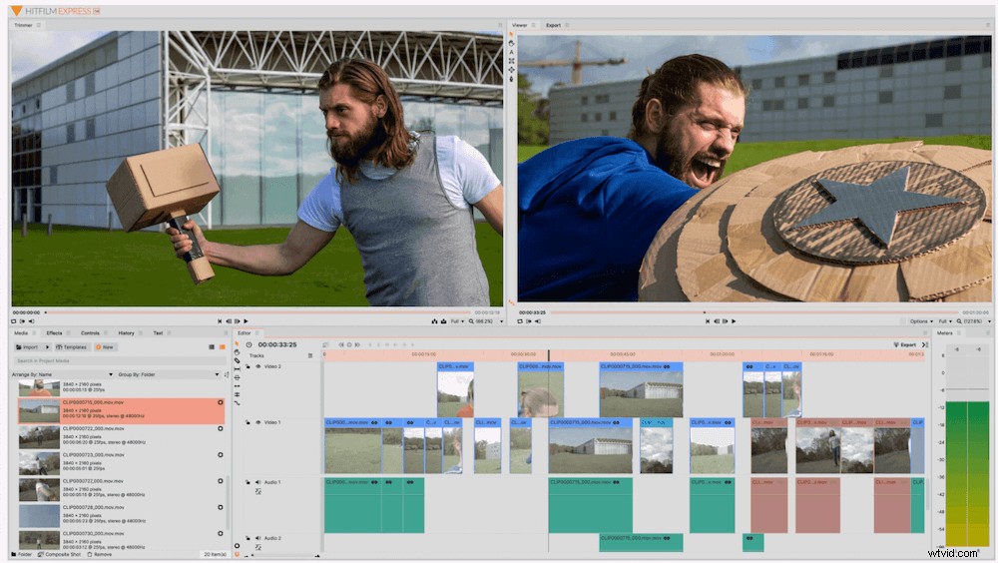Screen dimensions: 998x563
Task: Open Viewer zoom percentage dropdown
Action: [x=972, y=321]
